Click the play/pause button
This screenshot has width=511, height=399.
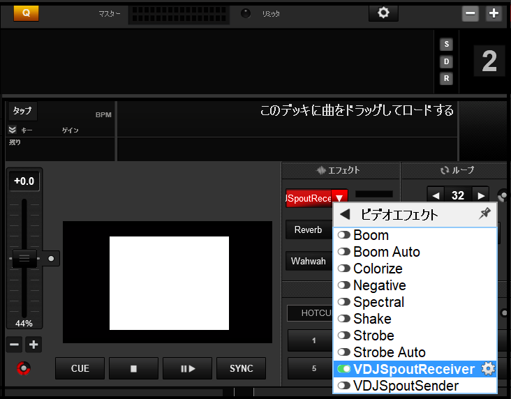[187, 368]
